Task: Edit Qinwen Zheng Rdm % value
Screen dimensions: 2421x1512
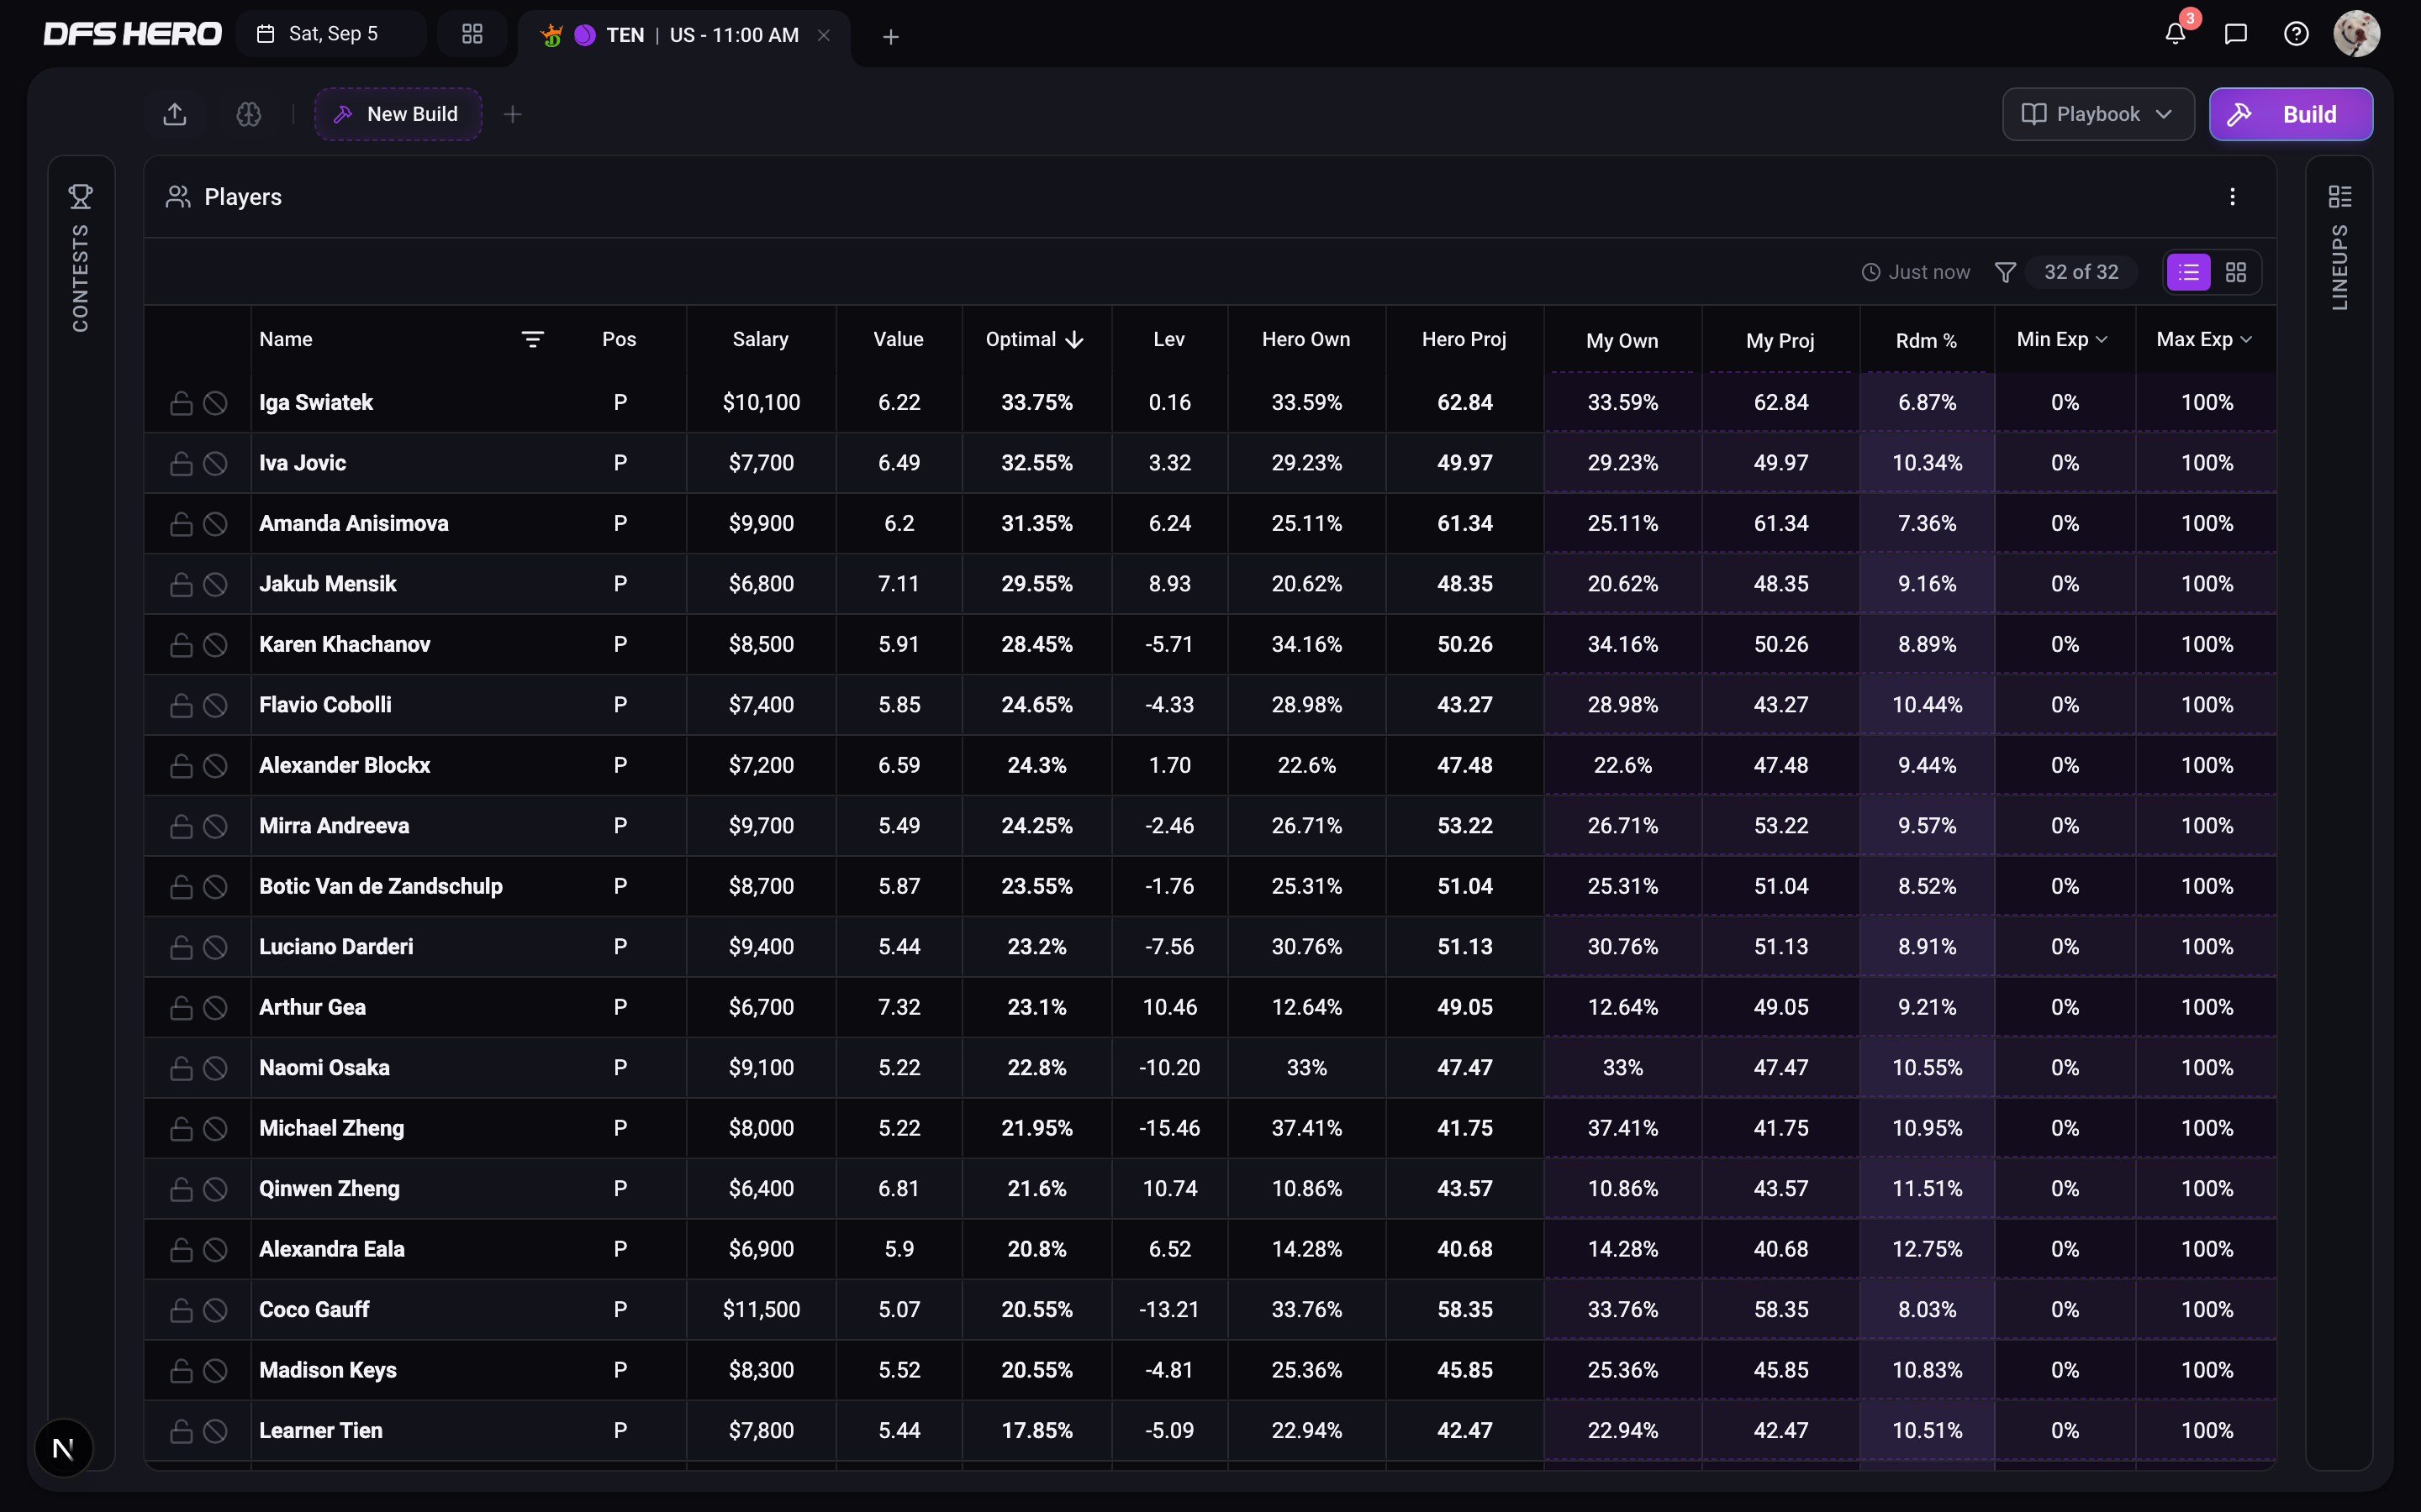Action: pos(1927,1189)
